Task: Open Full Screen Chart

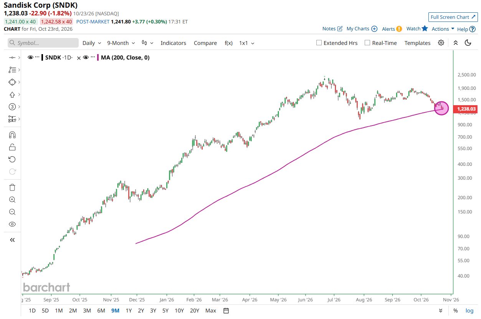Action: [453, 17]
